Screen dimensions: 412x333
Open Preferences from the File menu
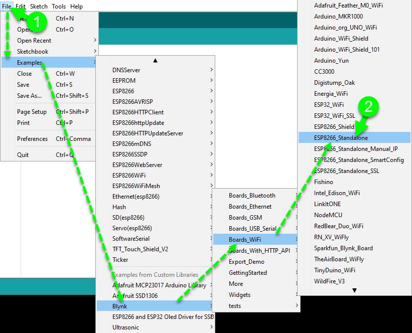coord(49,138)
